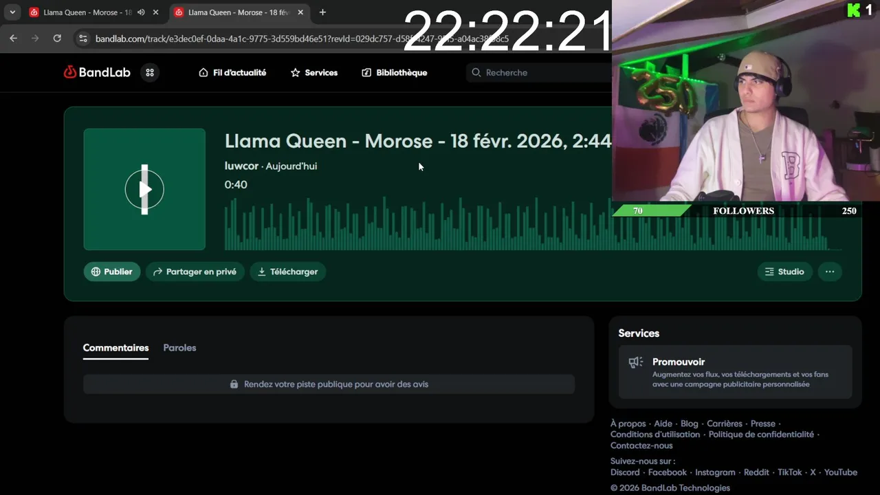
Task: Open the Aide footer link
Action: (x=663, y=423)
